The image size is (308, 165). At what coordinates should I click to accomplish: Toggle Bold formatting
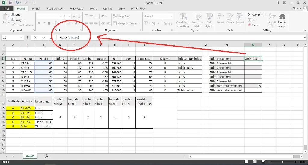click(x=39, y=23)
